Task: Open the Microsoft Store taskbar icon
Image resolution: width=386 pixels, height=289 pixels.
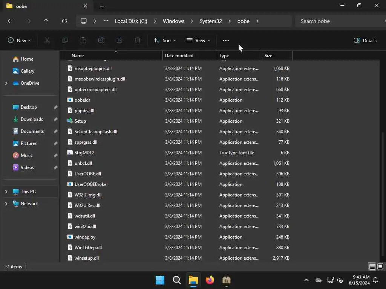Action: coord(226,280)
